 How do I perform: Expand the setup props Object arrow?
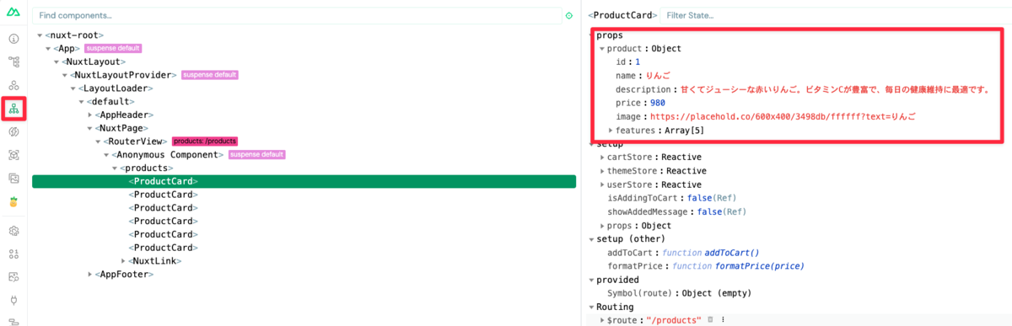tap(602, 226)
